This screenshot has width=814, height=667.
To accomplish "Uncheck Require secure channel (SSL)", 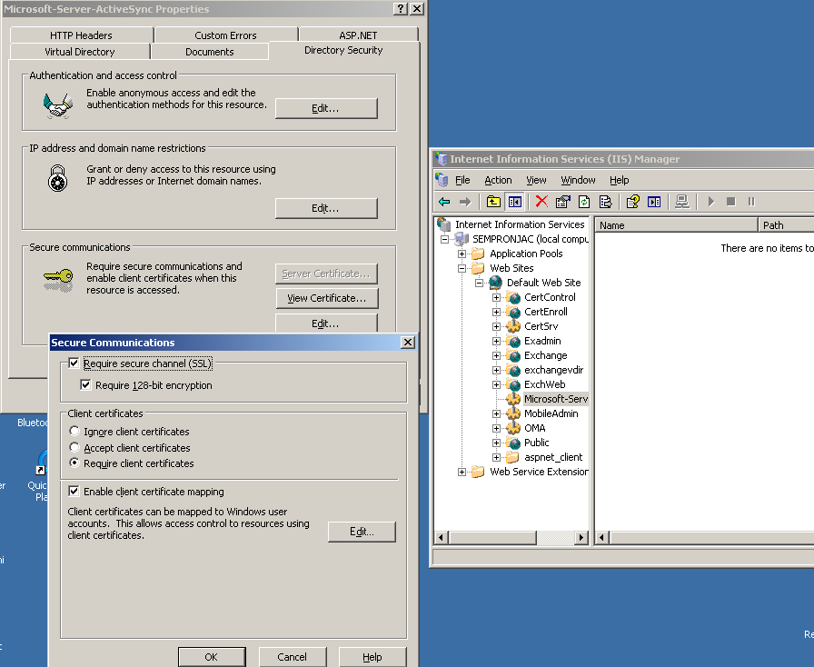I will coord(74,363).
